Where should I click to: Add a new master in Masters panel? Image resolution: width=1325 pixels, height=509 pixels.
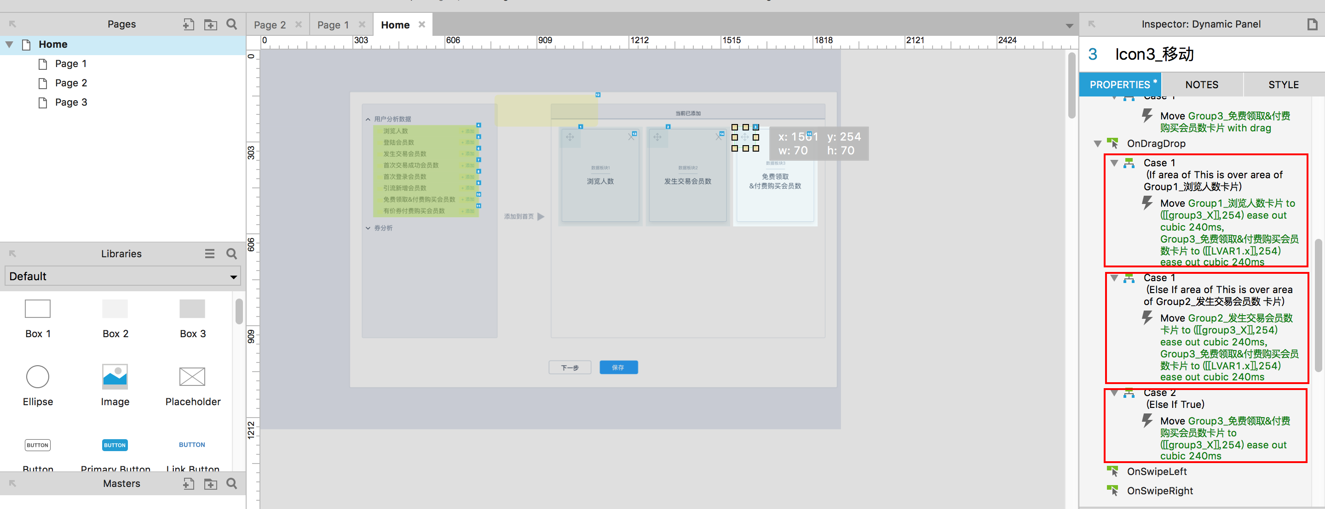pos(188,483)
